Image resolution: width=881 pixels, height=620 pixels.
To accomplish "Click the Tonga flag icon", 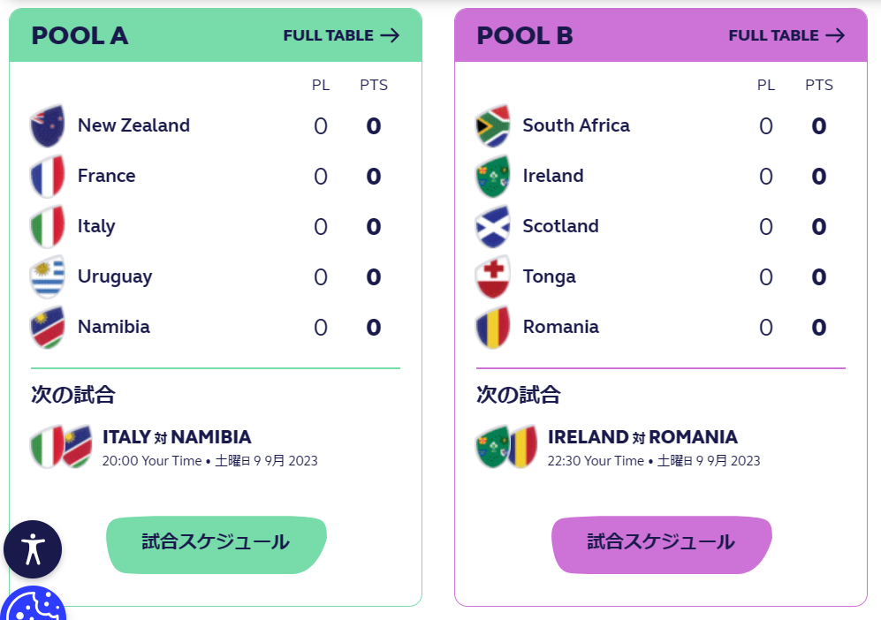I will click(493, 277).
